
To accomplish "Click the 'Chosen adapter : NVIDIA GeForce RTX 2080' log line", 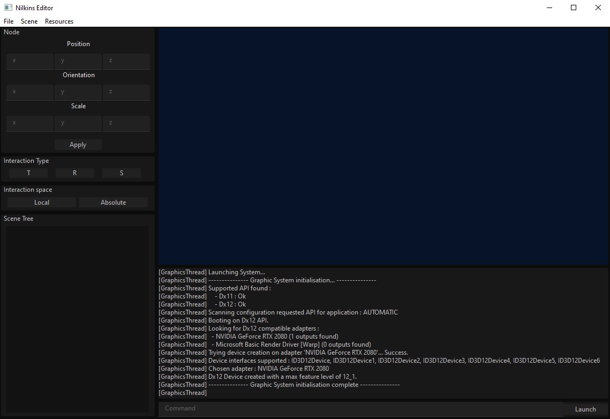I will [244, 369].
